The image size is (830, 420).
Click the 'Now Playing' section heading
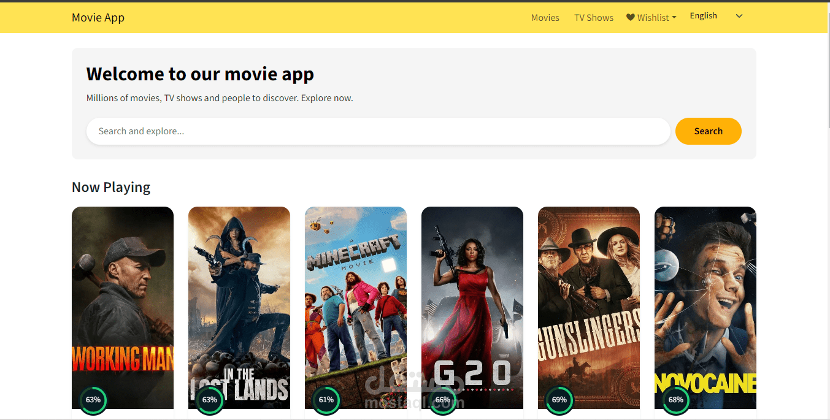pyautogui.click(x=111, y=187)
